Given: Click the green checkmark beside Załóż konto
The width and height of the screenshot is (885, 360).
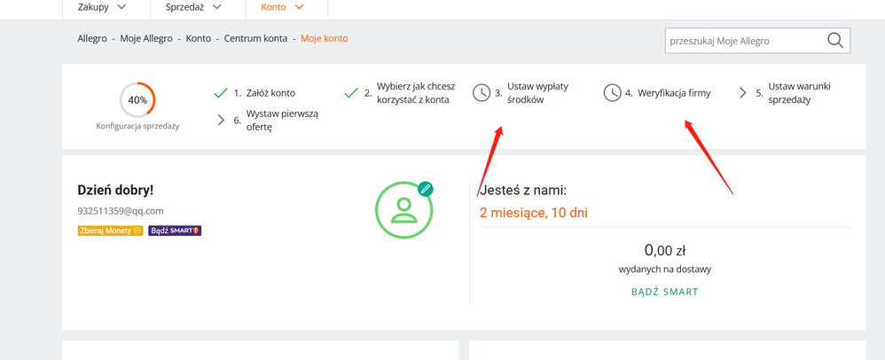Looking at the screenshot, I should (221, 93).
